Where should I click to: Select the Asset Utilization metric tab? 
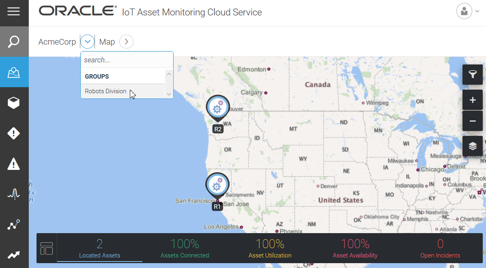(270, 249)
